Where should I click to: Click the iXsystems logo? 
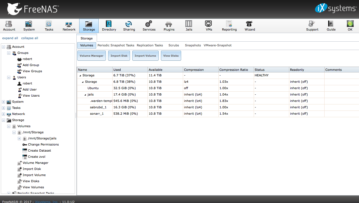tap(336, 8)
